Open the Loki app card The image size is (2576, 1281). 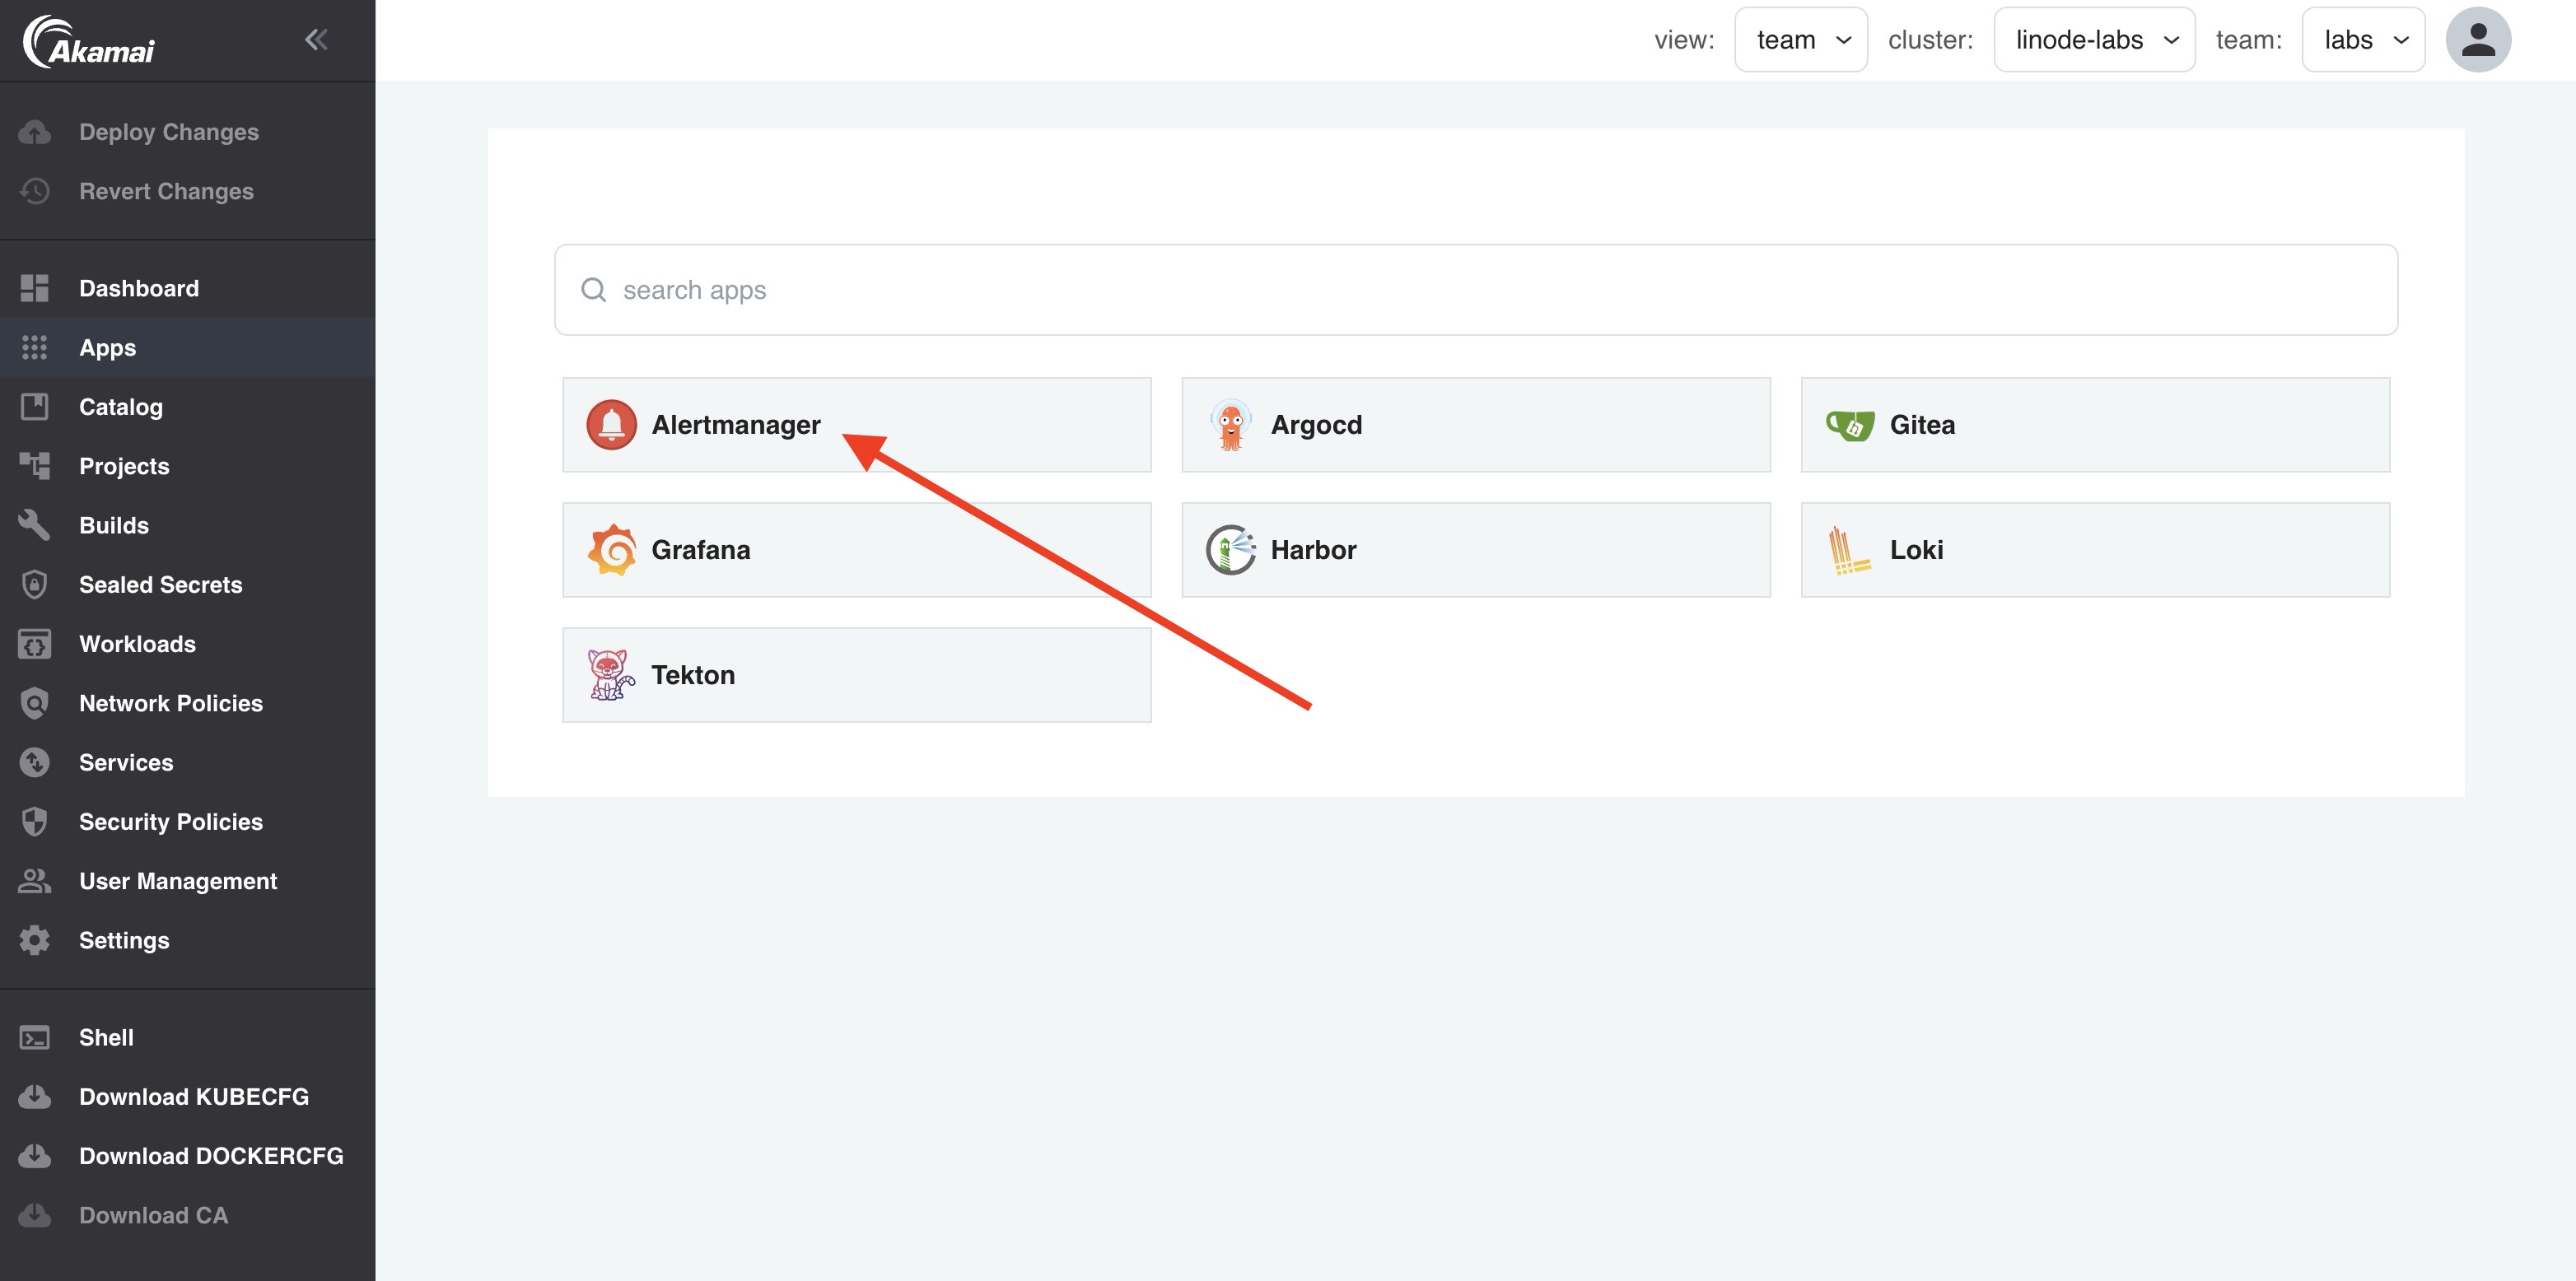click(x=2095, y=550)
